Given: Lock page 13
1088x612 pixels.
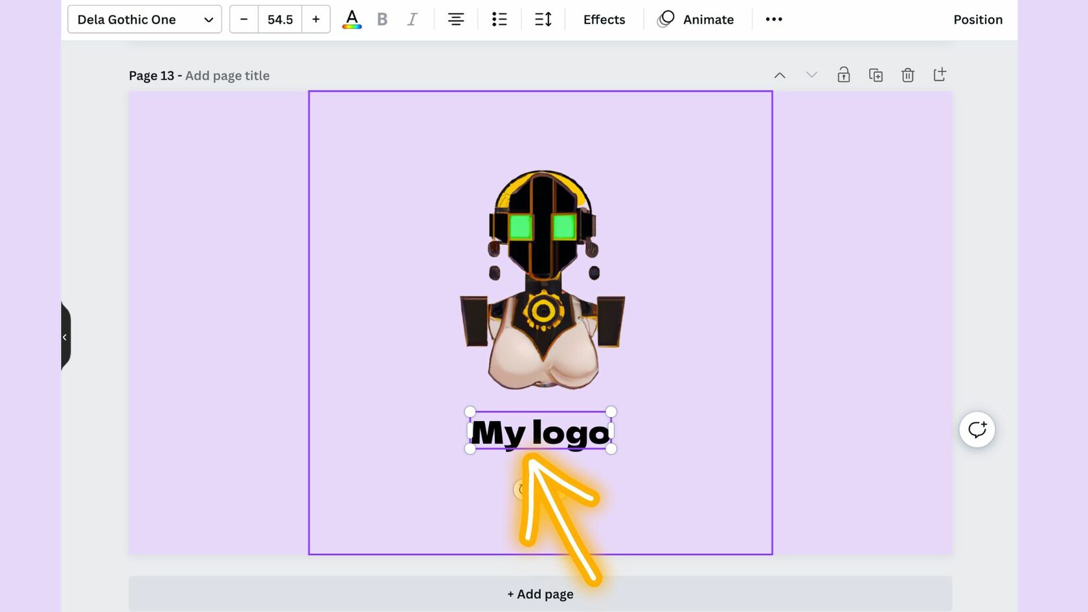Looking at the screenshot, I should coord(843,75).
